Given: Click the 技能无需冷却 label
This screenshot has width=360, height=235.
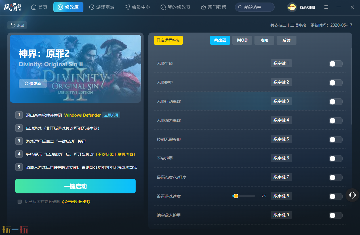Looking at the screenshot, I should click(169, 139).
